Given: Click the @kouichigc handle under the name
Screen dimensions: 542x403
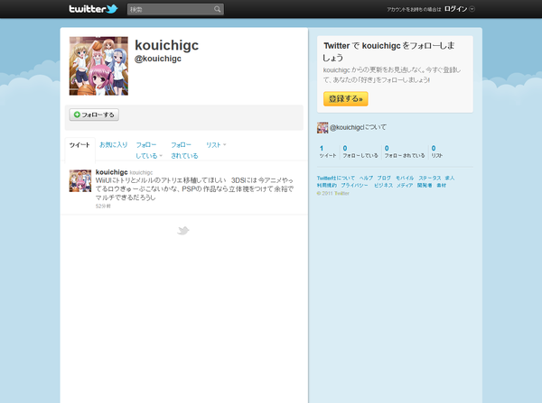Looking at the screenshot, I should coord(158,59).
